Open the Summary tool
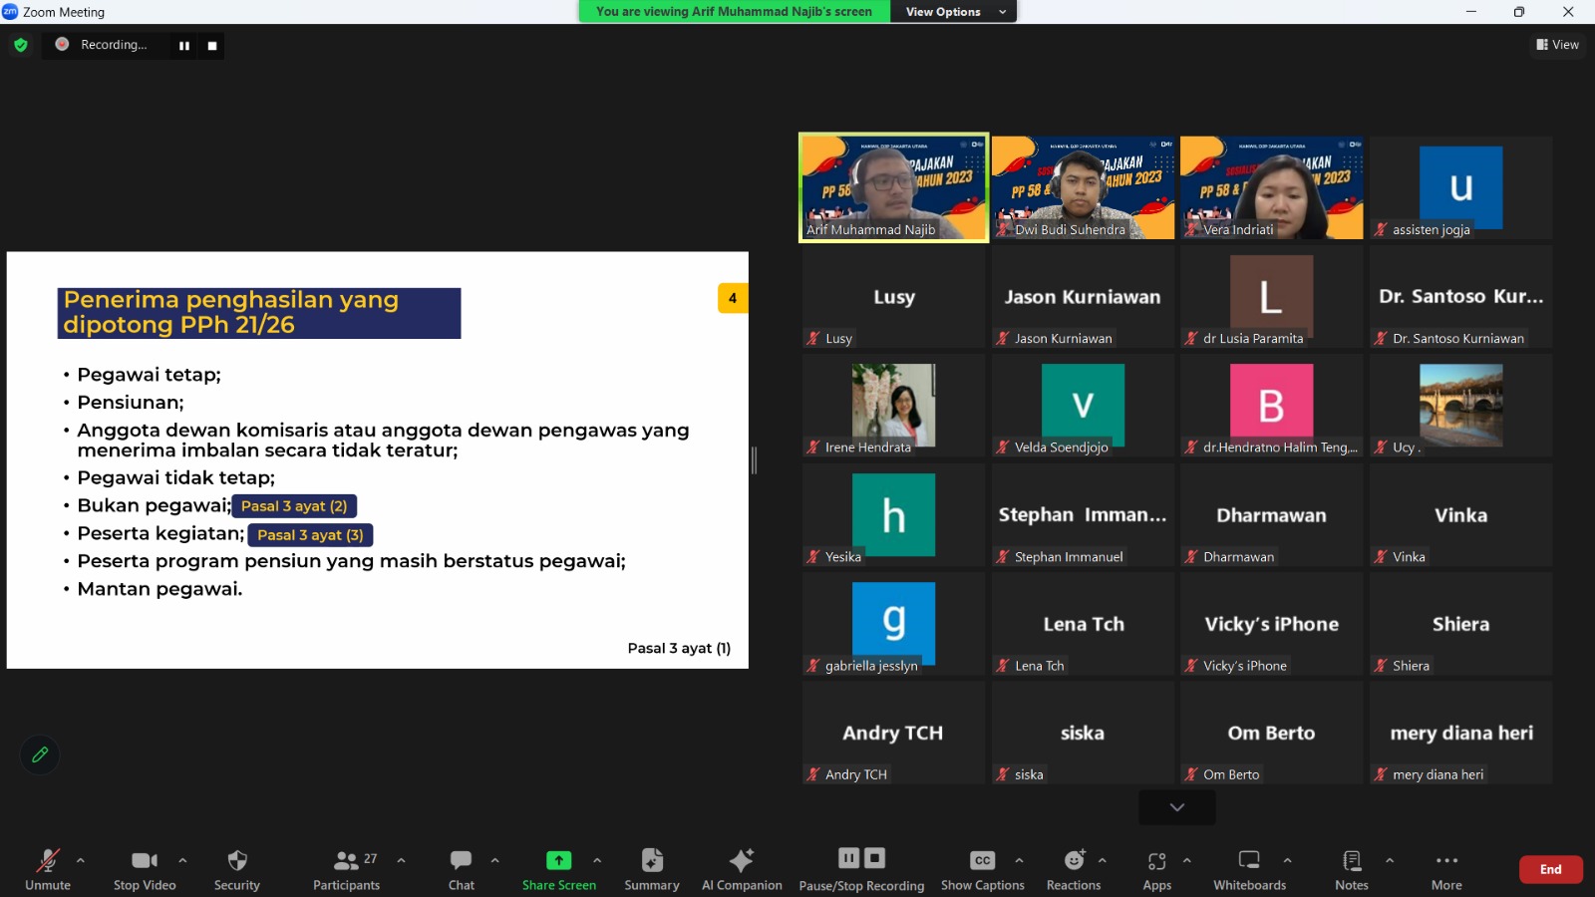Viewport: 1595px width, 897px height. click(651, 861)
